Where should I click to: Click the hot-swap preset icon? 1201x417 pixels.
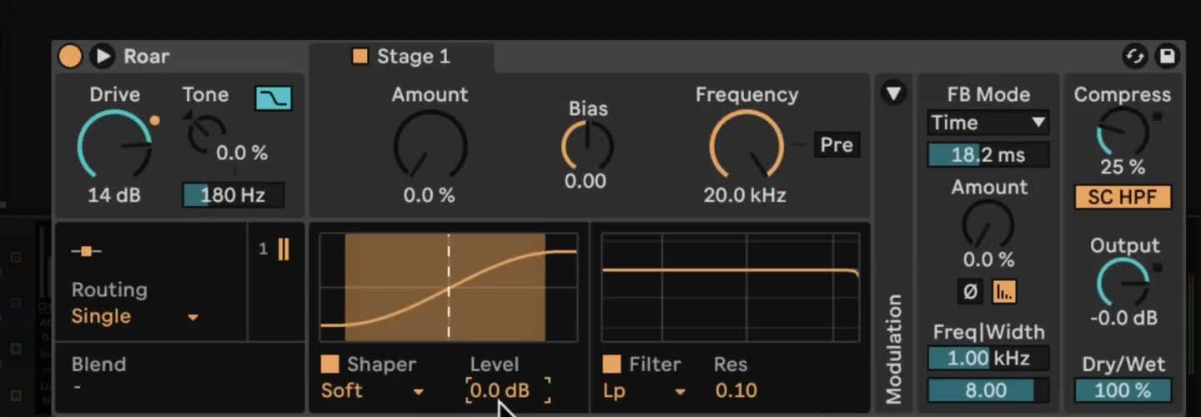pyautogui.click(x=1134, y=56)
